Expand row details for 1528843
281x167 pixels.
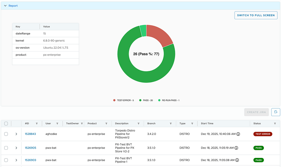point(16,134)
